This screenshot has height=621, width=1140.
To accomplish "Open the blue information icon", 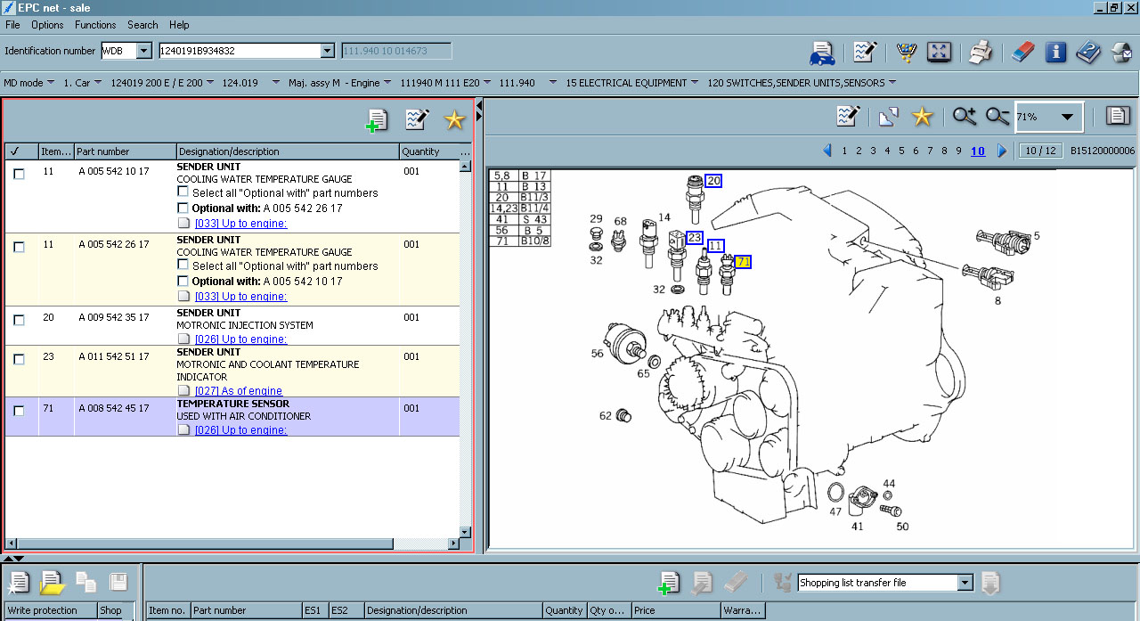I will (x=1055, y=52).
